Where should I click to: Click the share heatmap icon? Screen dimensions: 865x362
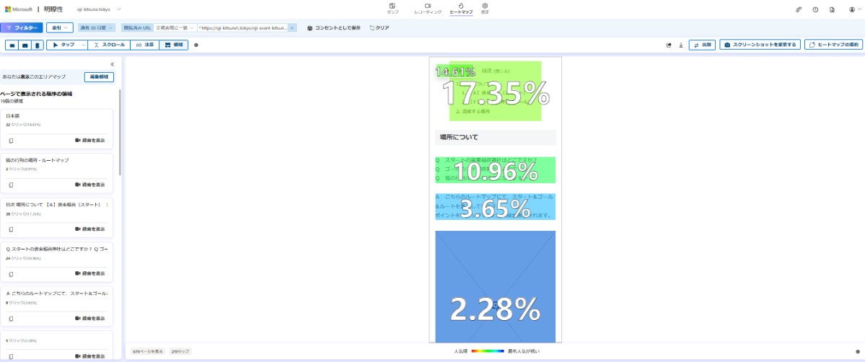tap(669, 45)
